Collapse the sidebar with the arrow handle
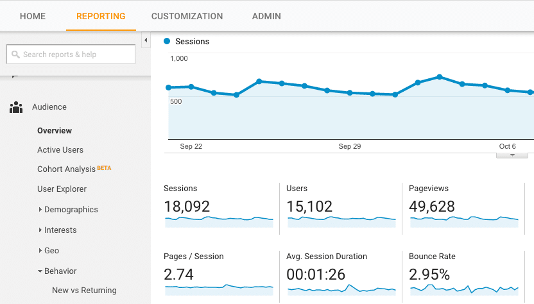This screenshot has width=534, height=304. pos(146,40)
